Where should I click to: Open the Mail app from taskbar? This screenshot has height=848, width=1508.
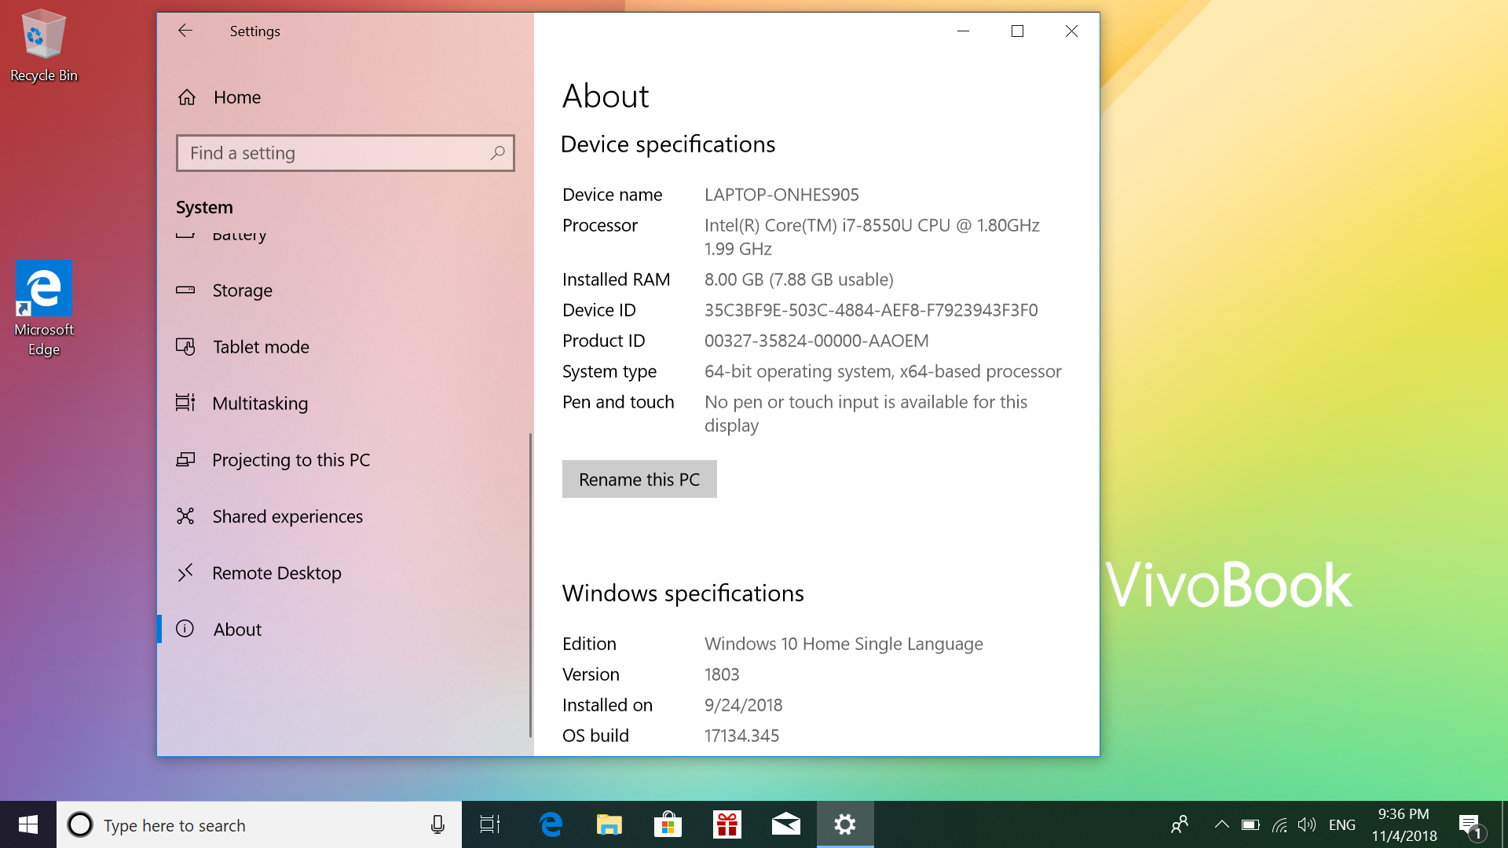point(786,824)
